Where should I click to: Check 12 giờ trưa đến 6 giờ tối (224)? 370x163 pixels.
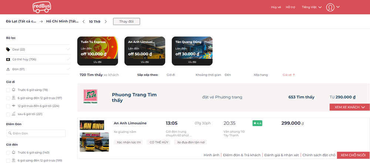[x=8, y=106]
